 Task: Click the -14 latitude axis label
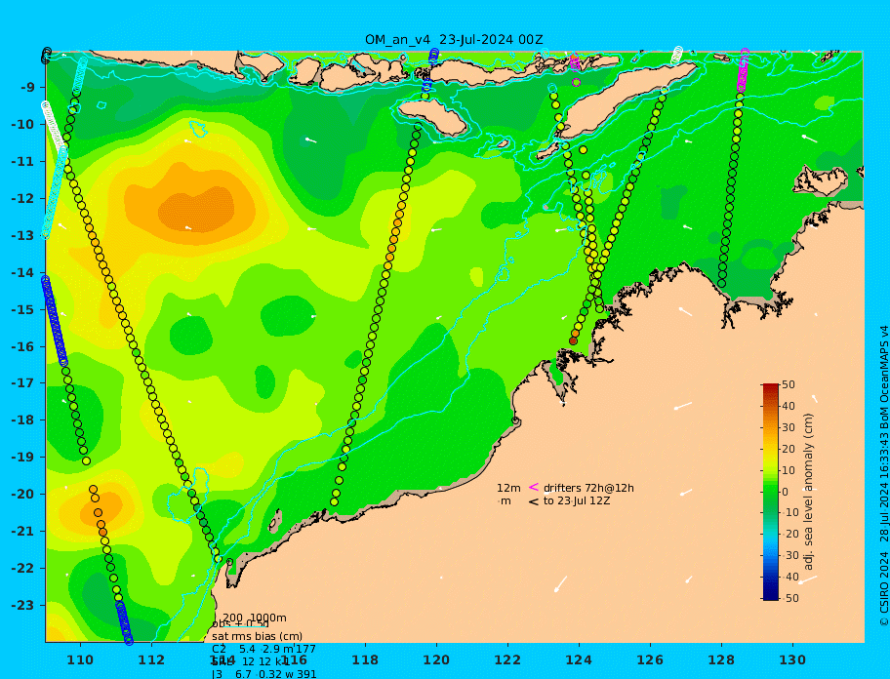point(22,272)
